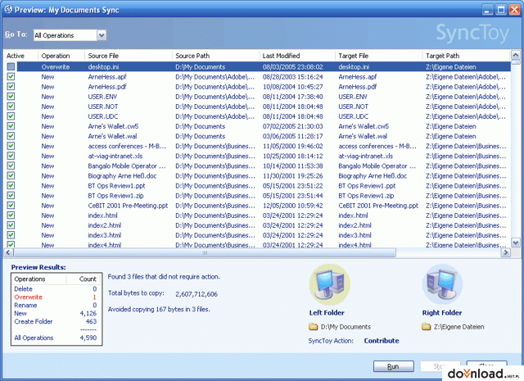Select the Bangalo Mobile Operator source file
The height and width of the screenshot is (381, 524).
(127, 166)
